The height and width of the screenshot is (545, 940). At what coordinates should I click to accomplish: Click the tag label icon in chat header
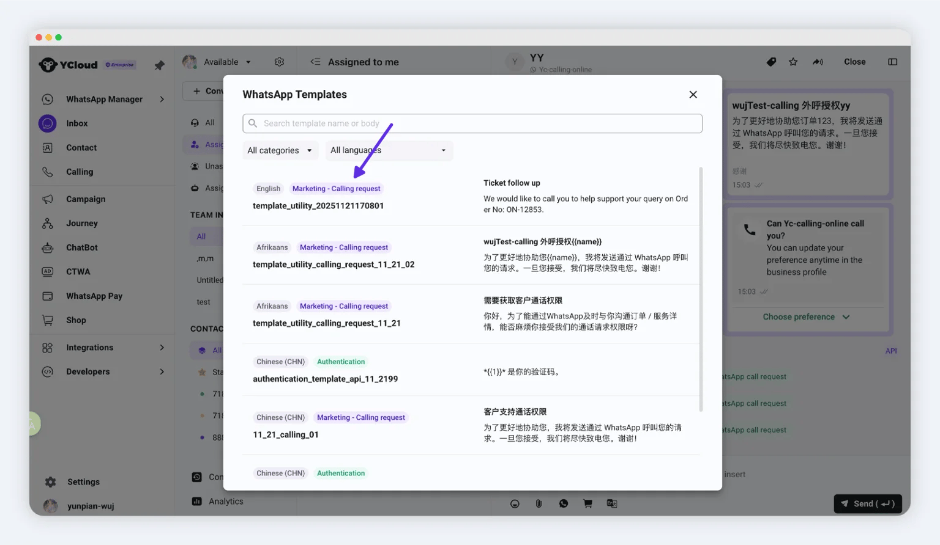click(771, 62)
